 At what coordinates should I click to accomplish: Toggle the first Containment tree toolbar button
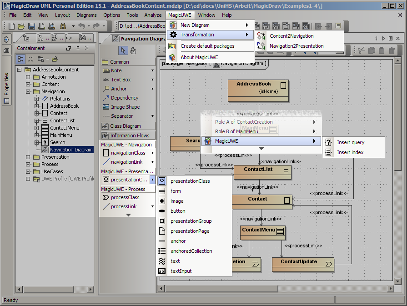click(x=20, y=59)
